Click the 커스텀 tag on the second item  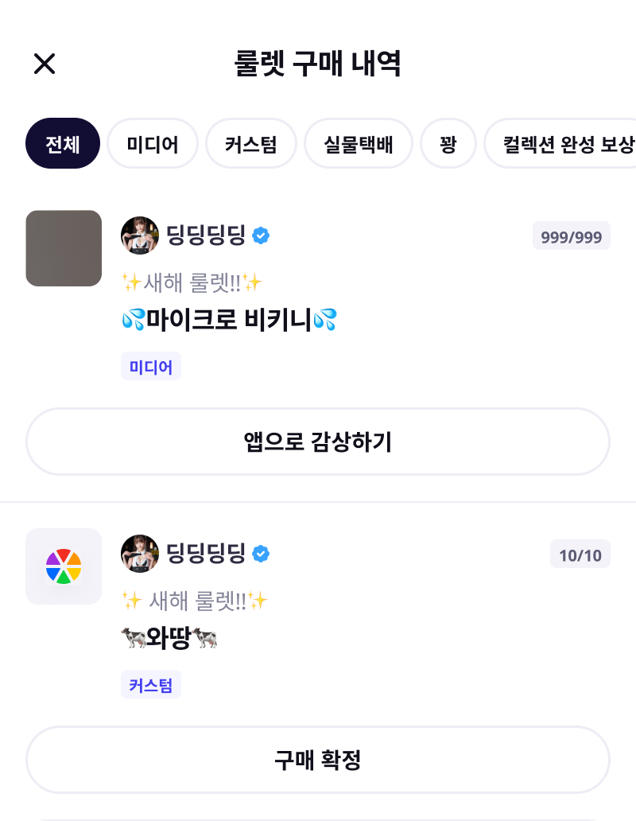pyautogui.click(x=151, y=685)
